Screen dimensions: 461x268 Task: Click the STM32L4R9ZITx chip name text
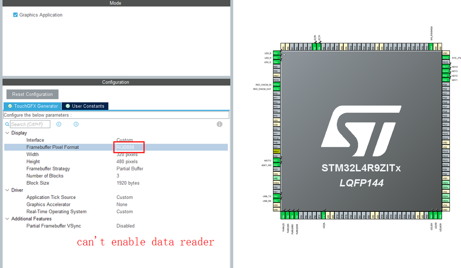click(361, 168)
